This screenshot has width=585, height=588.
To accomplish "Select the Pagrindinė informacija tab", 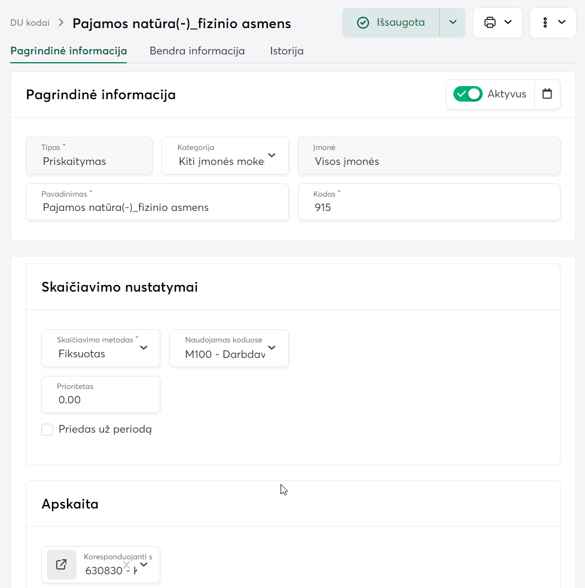I will [68, 51].
